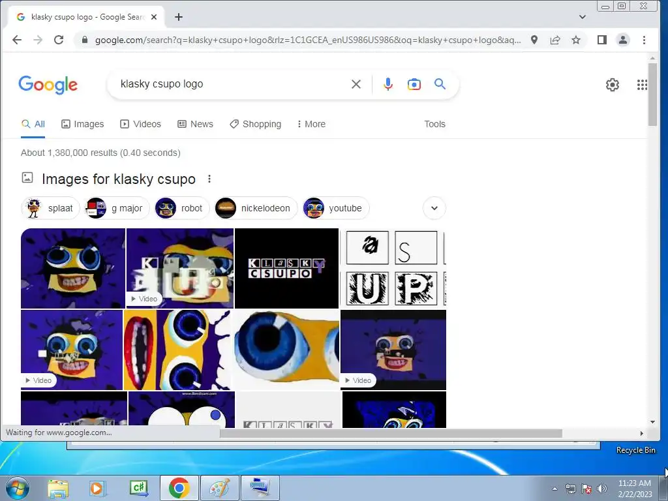Screen dimensions: 668x501
Task: Click the horizontal scroll right arrow
Action: 642,434
